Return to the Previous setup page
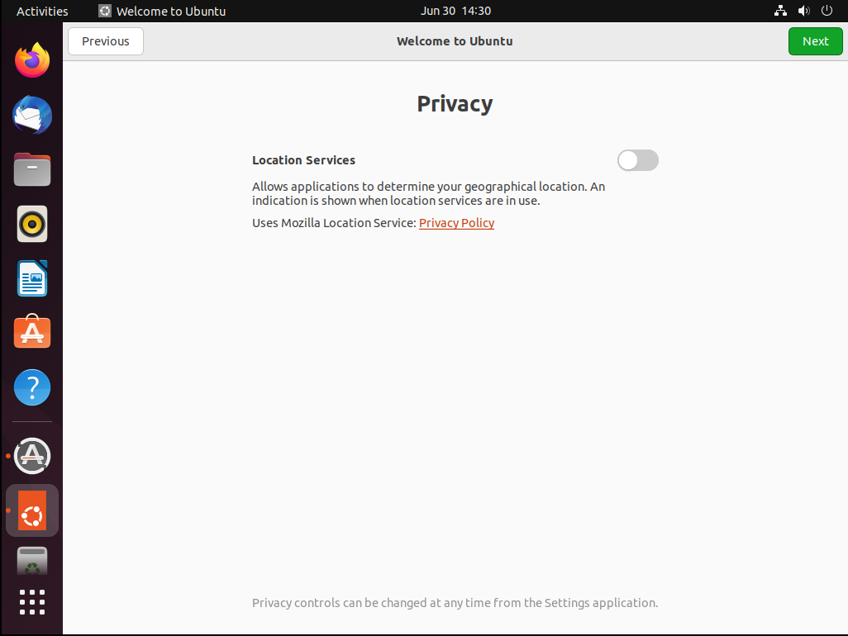 click(x=106, y=41)
